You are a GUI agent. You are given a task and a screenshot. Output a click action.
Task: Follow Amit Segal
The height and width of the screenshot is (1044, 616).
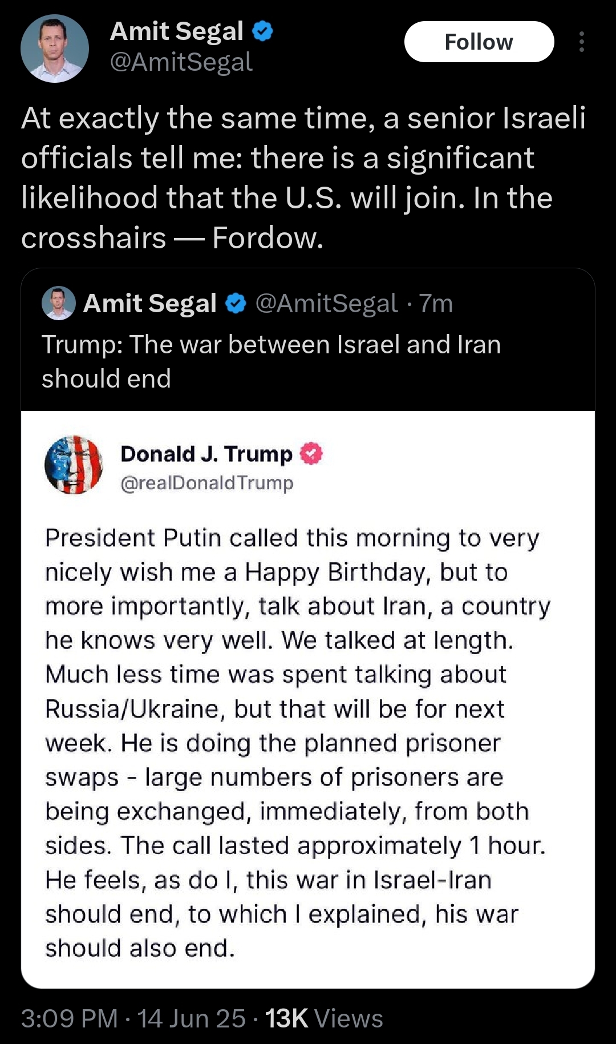click(x=479, y=42)
